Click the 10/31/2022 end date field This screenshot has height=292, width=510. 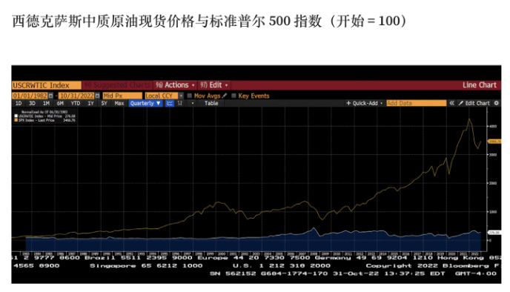(x=77, y=96)
